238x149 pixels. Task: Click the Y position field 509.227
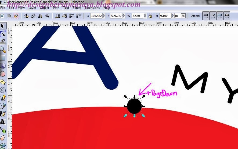coord(116,16)
